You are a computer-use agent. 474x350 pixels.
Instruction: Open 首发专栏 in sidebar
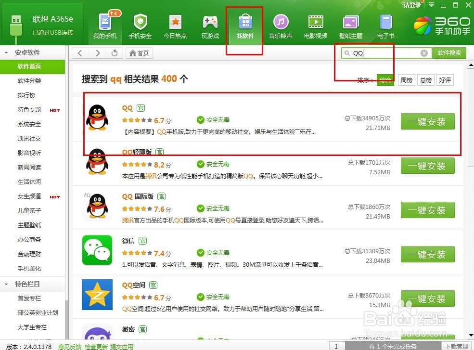tap(29, 298)
